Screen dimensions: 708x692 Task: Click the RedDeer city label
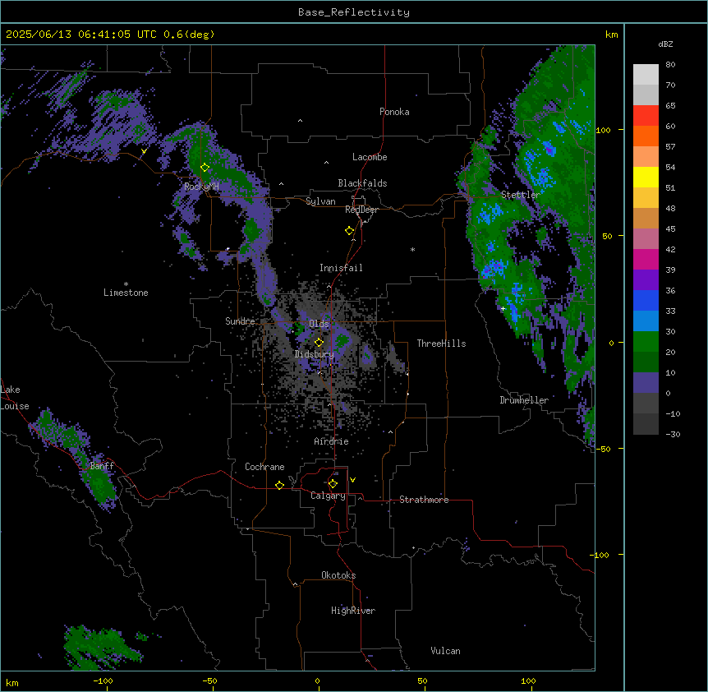[x=361, y=210]
